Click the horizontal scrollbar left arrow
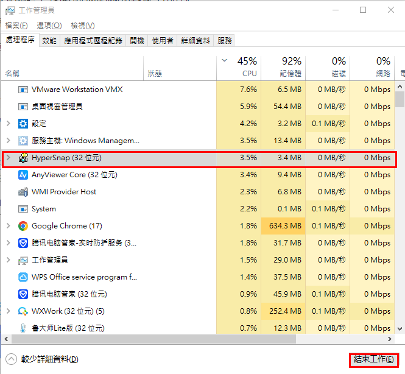The height and width of the screenshot is (374, 405). click(x=6, y=339)
